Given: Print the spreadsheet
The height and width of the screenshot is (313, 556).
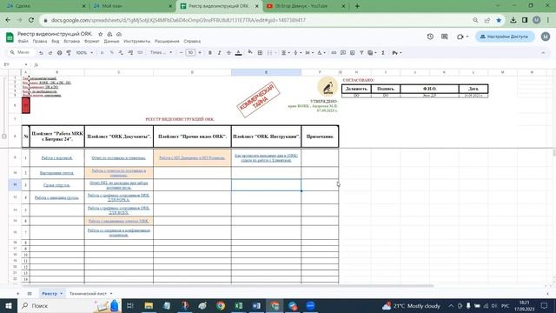Looking at the screenshot, I should pyautogui.click(x=59, y=52).
